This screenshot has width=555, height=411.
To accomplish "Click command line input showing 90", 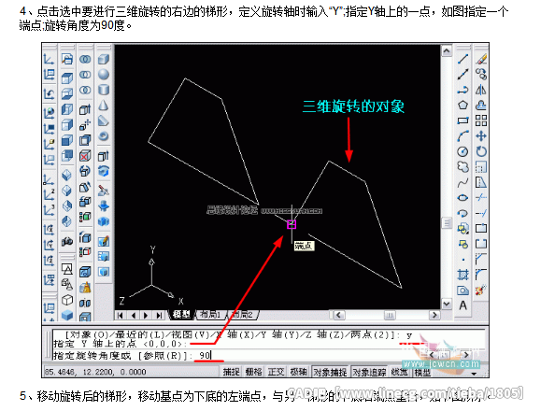I will click(x=238, y=355).
